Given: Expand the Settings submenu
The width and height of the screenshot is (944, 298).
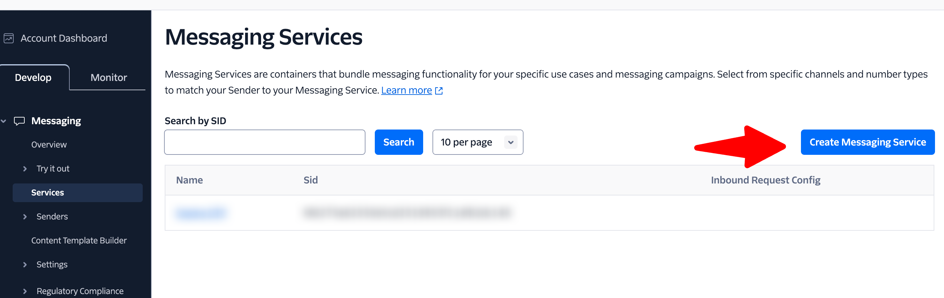Looking at the screenshot, I should click(25, 265).
